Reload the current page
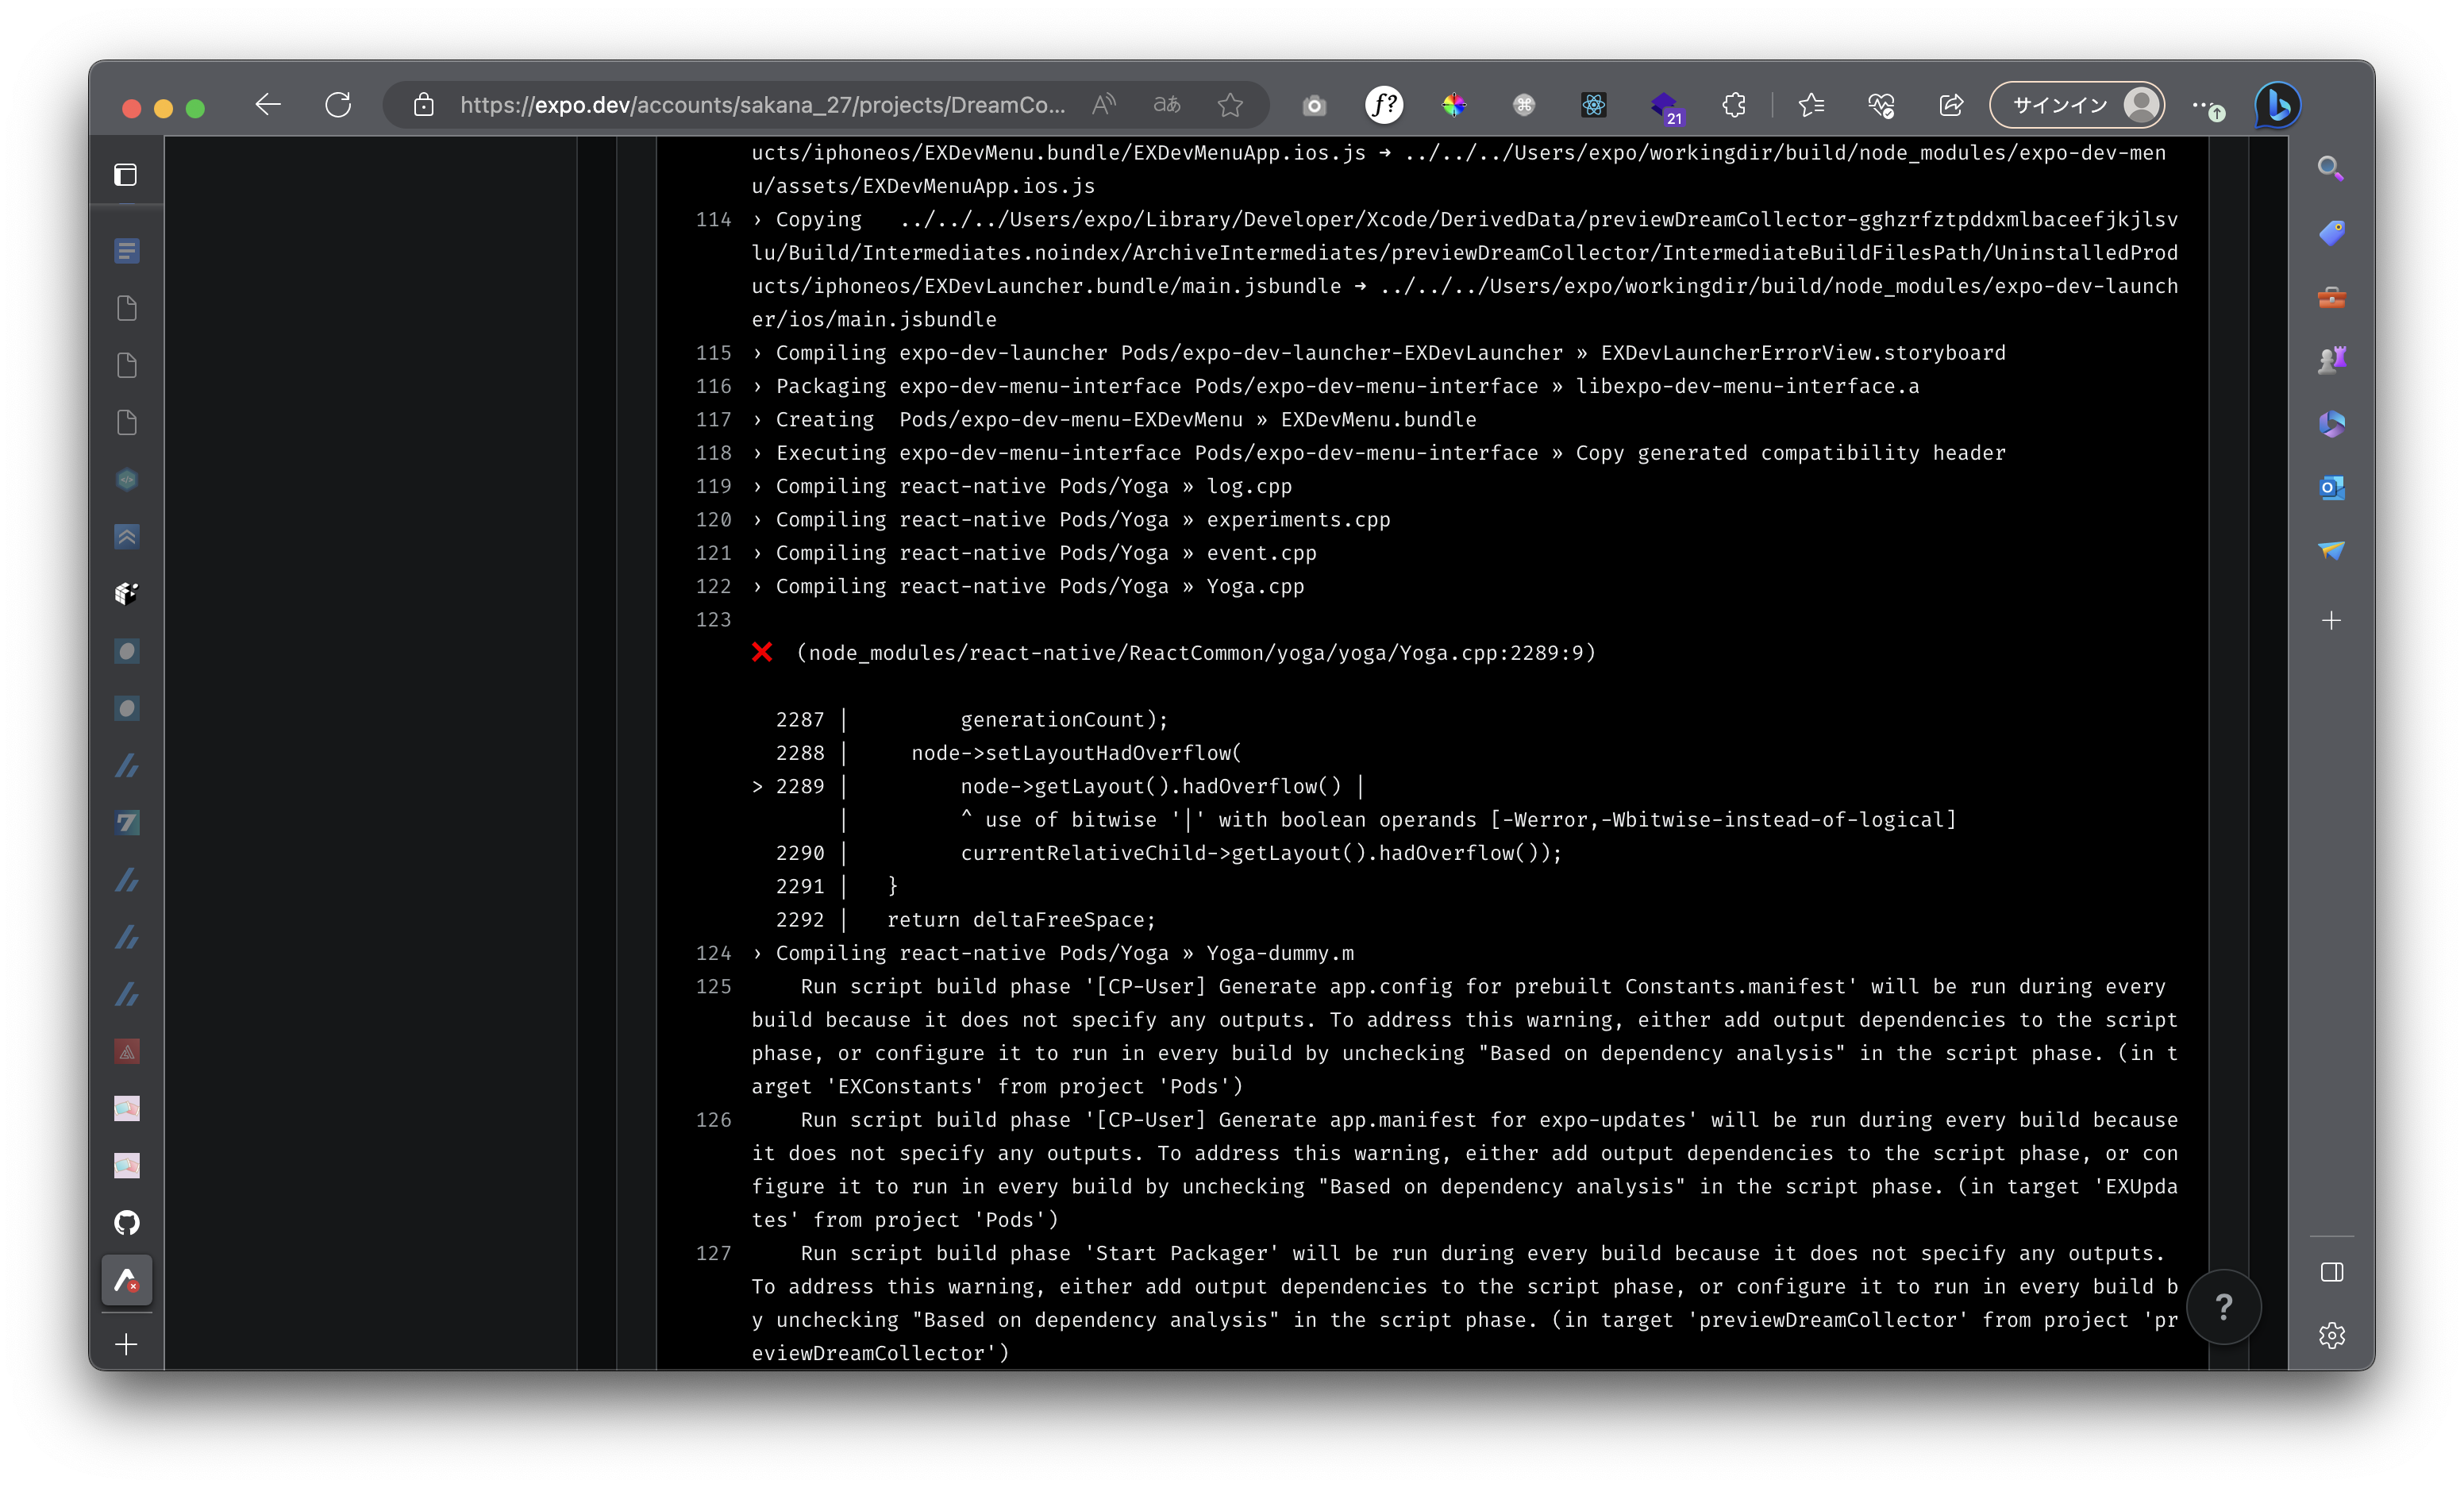 coord(338,105)
